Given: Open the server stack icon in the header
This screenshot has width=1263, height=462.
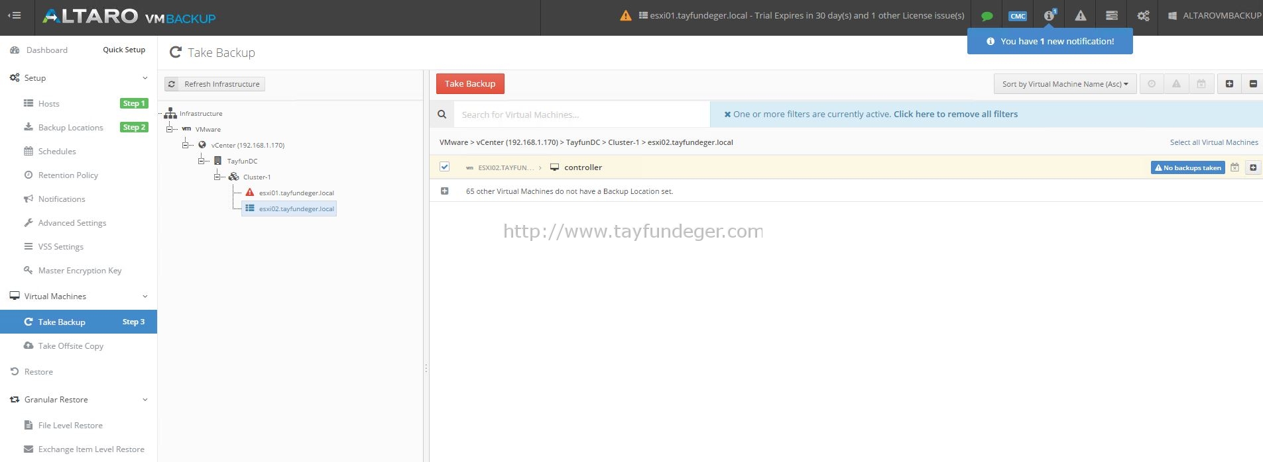Looking at the screenshot, I should tap(1112, 15).
